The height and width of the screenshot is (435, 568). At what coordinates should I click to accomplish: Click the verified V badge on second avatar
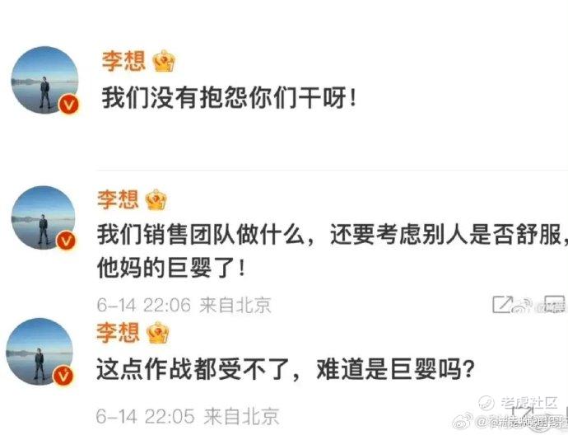(66, 241)
